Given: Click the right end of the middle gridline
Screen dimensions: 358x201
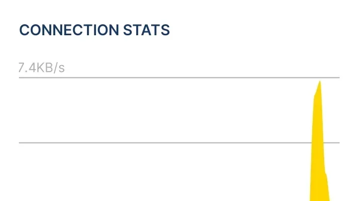Looking at the screenshot, I should tap(338, 142).
